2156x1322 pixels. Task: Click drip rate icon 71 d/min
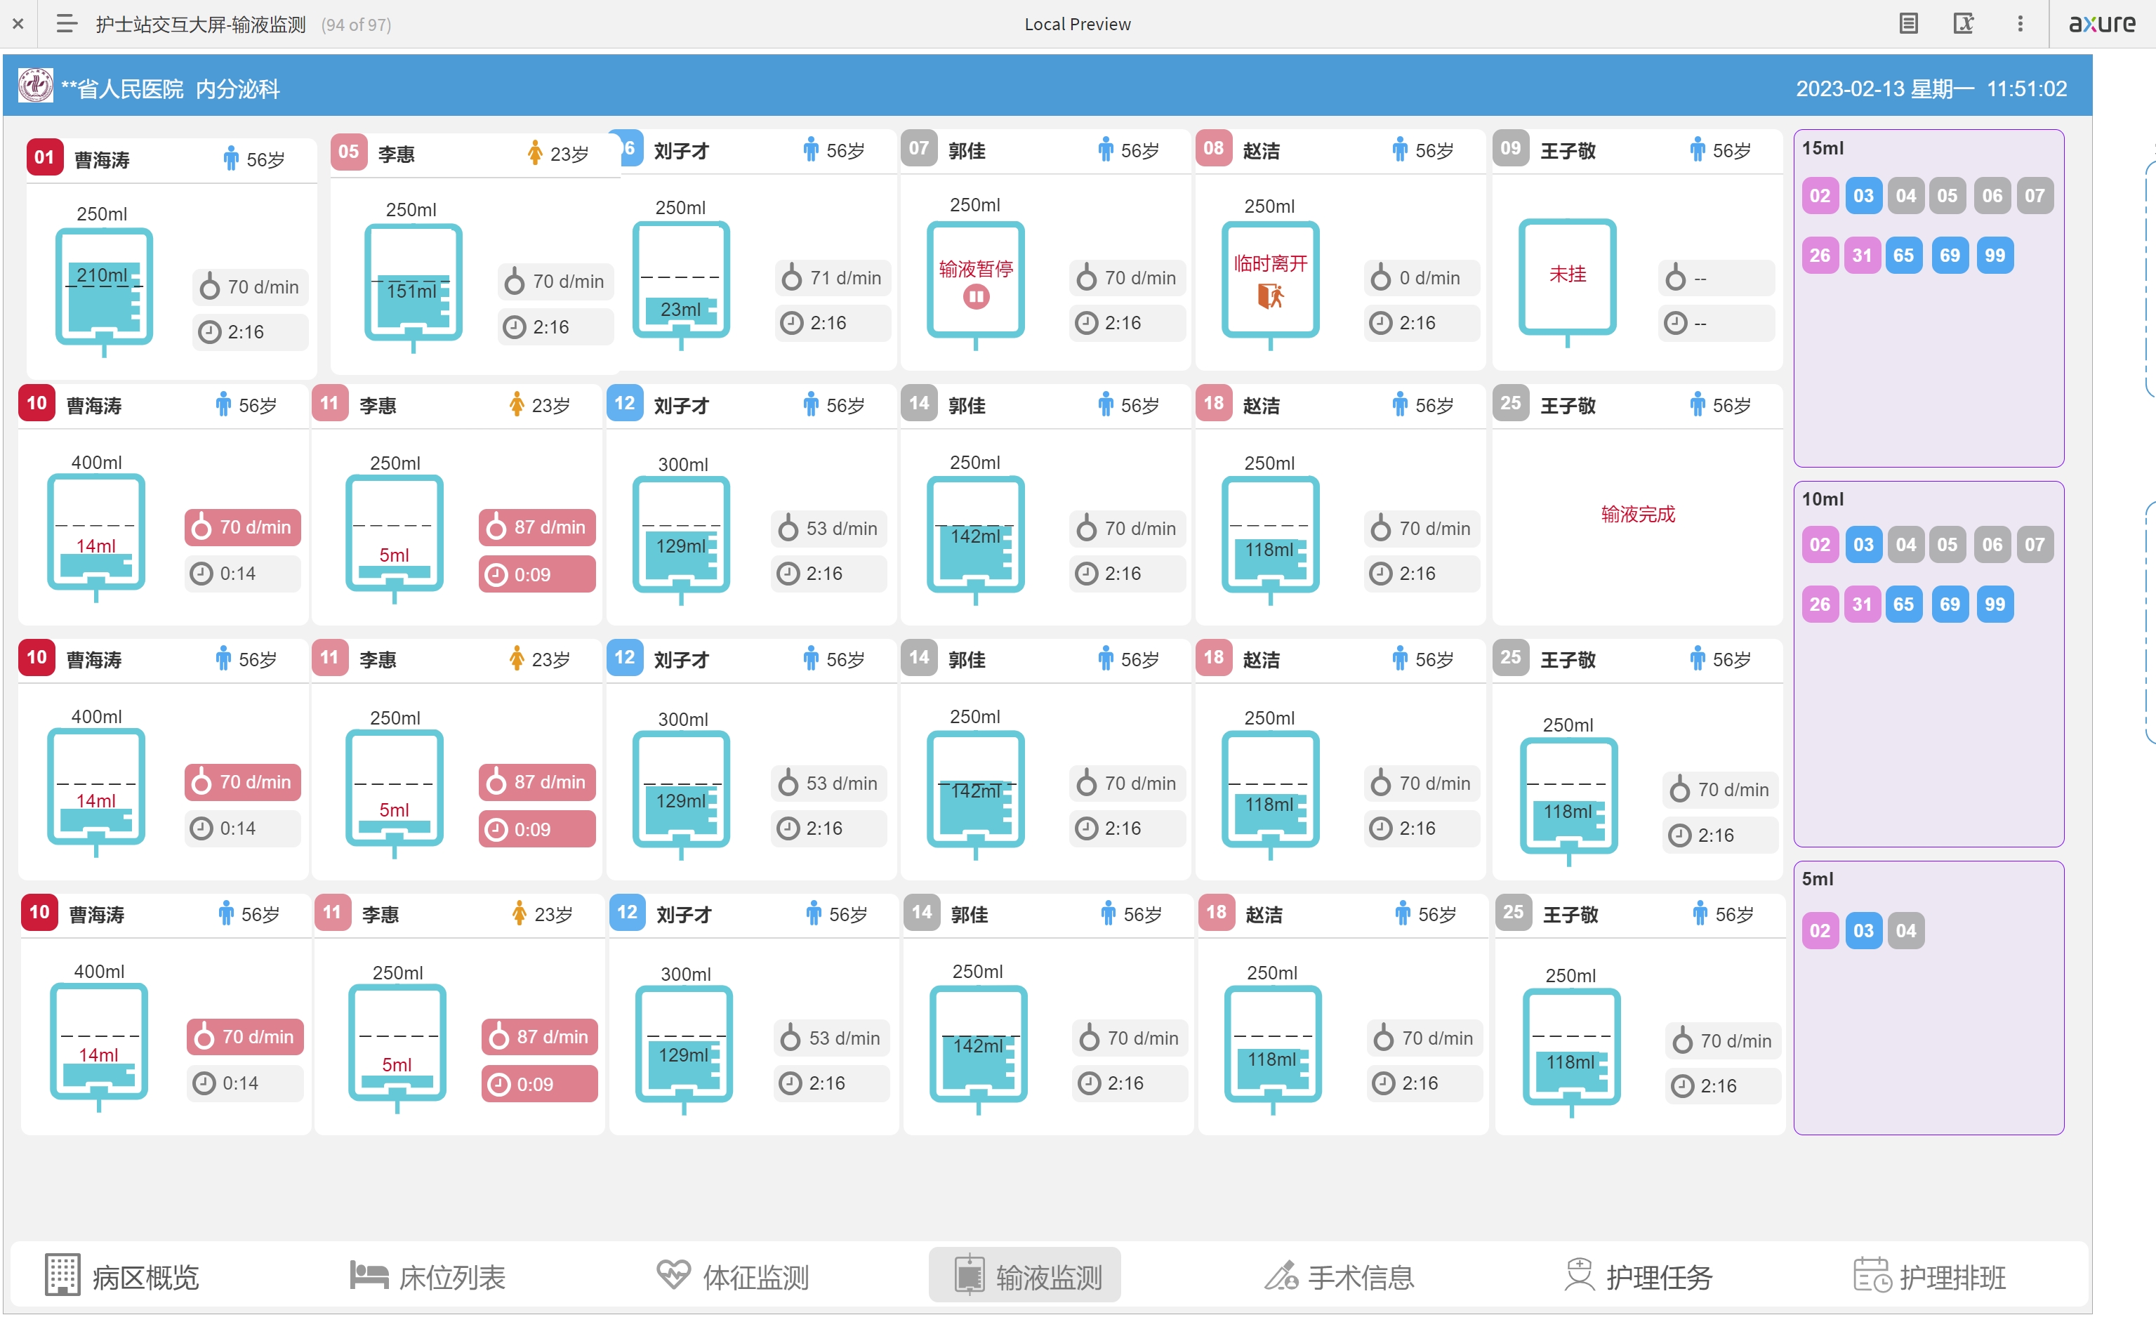(x=791, y=277)
